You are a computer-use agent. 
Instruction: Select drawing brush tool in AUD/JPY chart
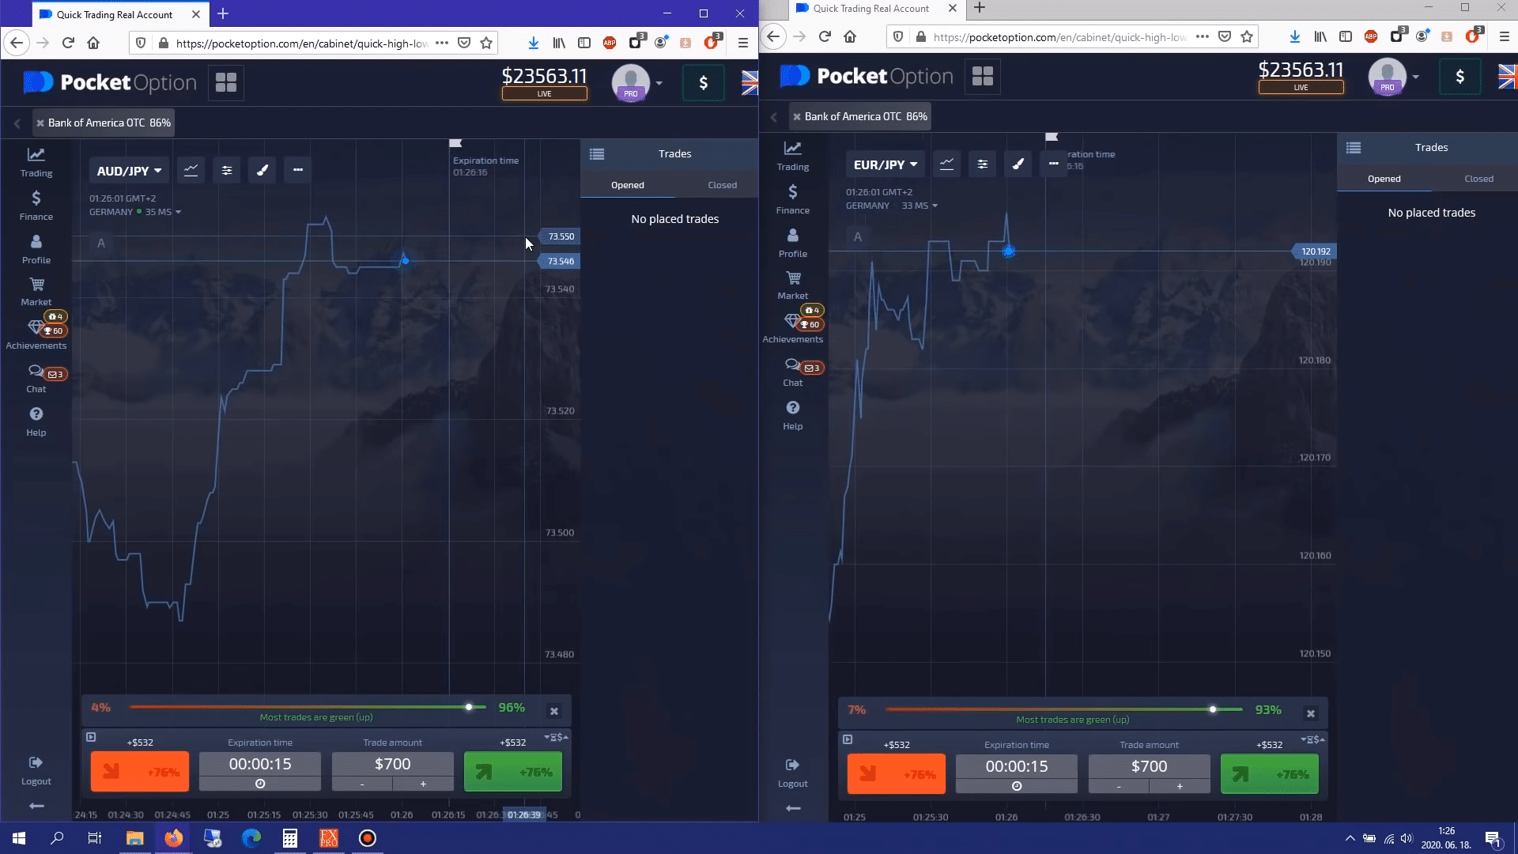[262, 170]
